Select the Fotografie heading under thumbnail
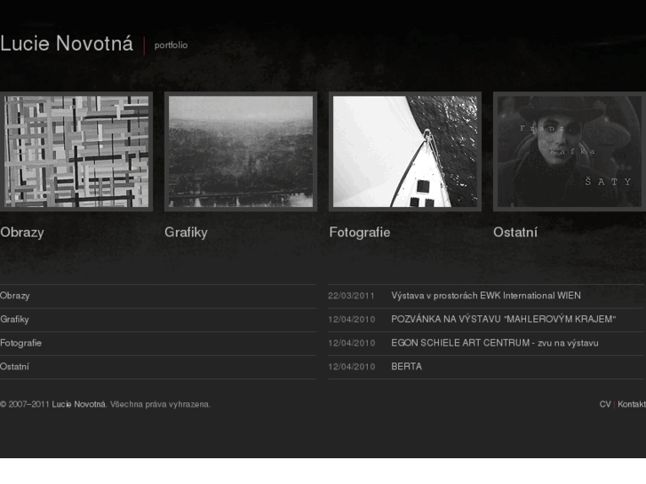 359,233
